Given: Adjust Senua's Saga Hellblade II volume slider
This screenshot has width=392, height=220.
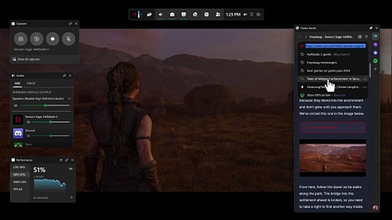Looking at the screenshot, I should point(51,122).
